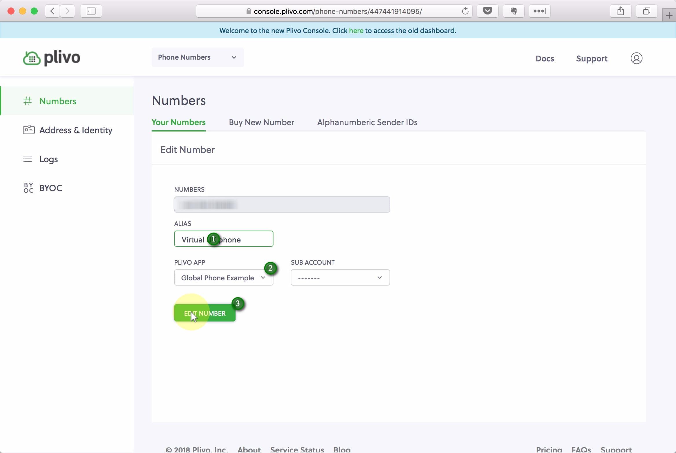
Task: Click the here link for old dashboard
Action: (x=357, y=30)
